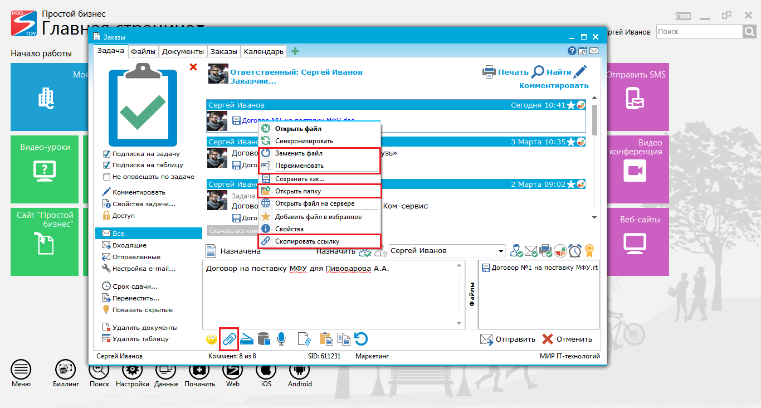
Task: Click inside the comment text box
Action: point(333,294)
